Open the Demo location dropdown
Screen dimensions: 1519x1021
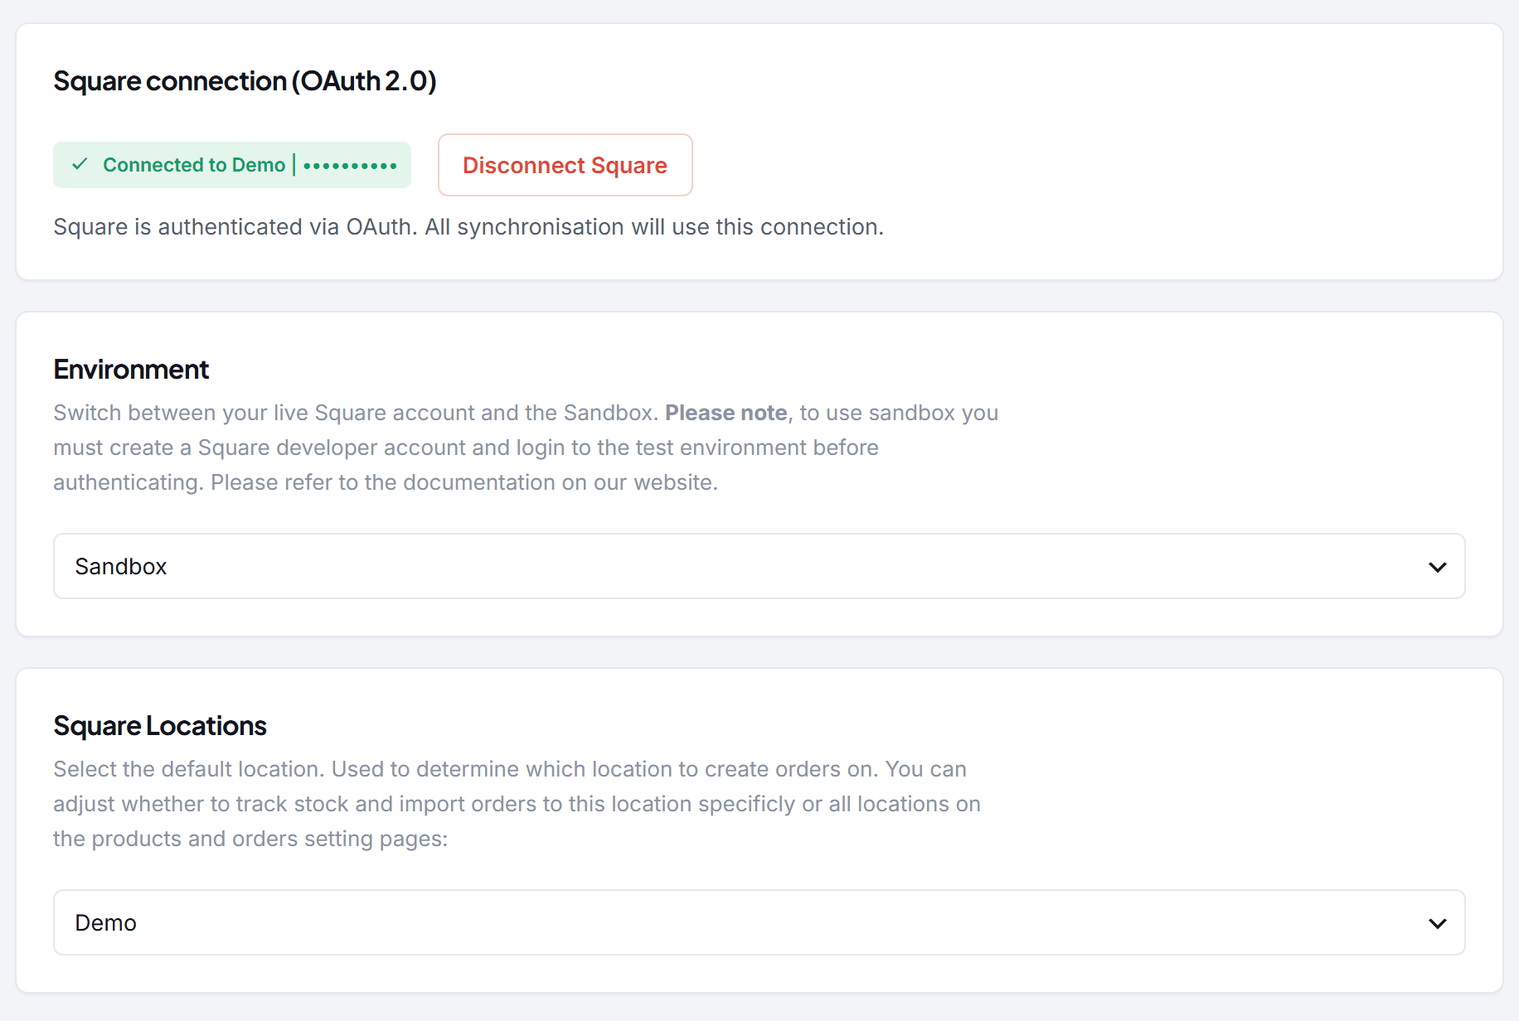[x=759, y=922]
